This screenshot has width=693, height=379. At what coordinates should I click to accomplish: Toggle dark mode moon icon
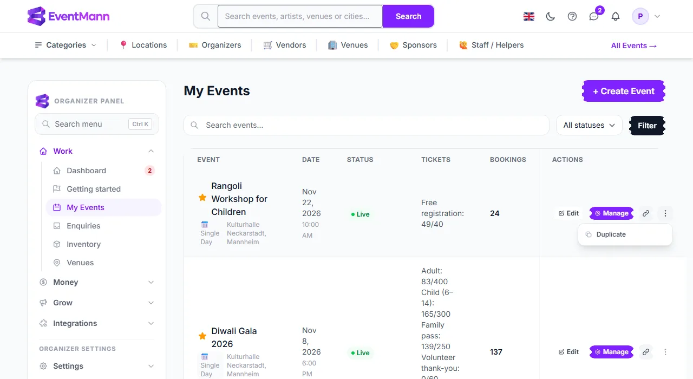(x=551, y=16)
